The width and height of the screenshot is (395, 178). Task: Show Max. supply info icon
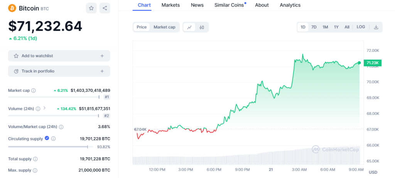pyautogui.click(x=35, y=170)
